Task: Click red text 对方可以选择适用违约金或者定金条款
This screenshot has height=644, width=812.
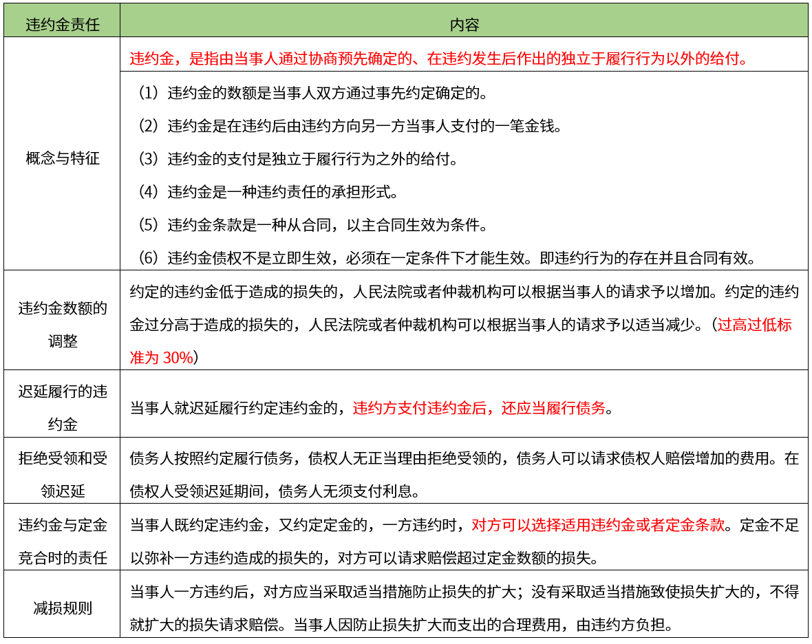Action: click(598, 525)
